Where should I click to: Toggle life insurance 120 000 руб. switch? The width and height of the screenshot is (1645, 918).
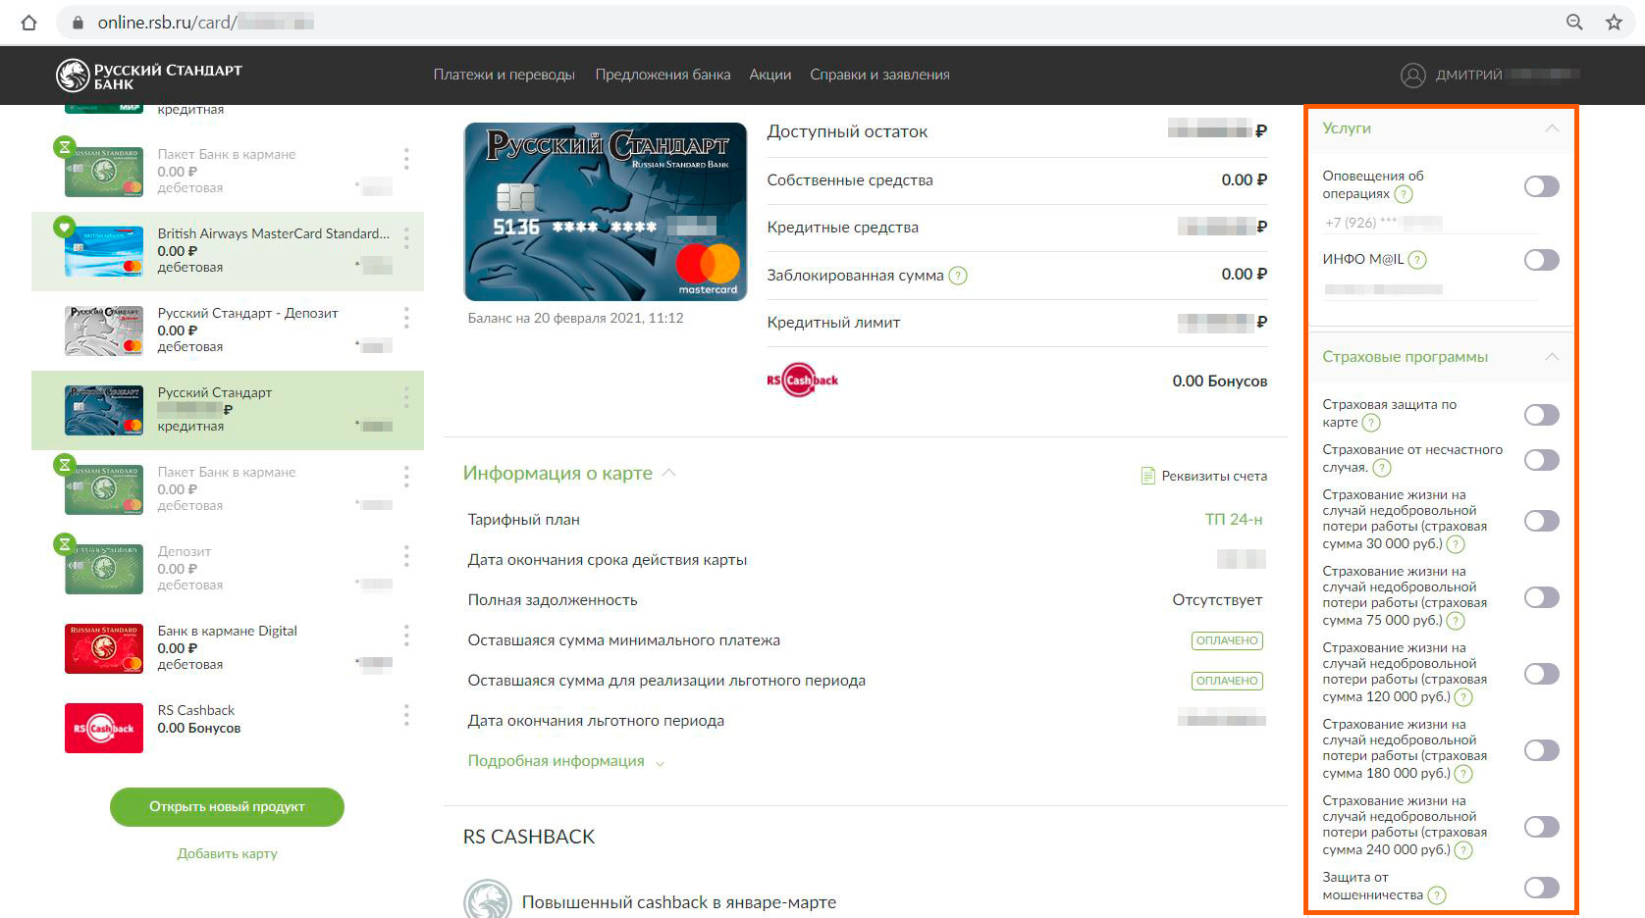click(x=1541, y=674)
